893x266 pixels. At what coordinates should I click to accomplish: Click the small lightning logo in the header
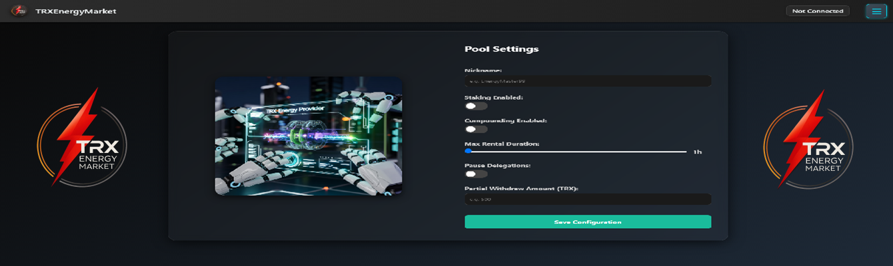19,11
